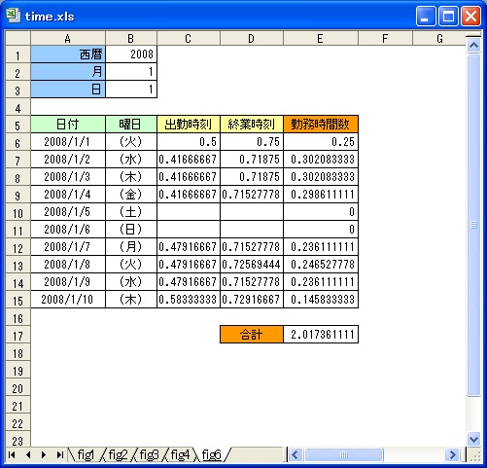Click the vertical scrollbar thumb
487x468 pixels.
tap(474, 225)
